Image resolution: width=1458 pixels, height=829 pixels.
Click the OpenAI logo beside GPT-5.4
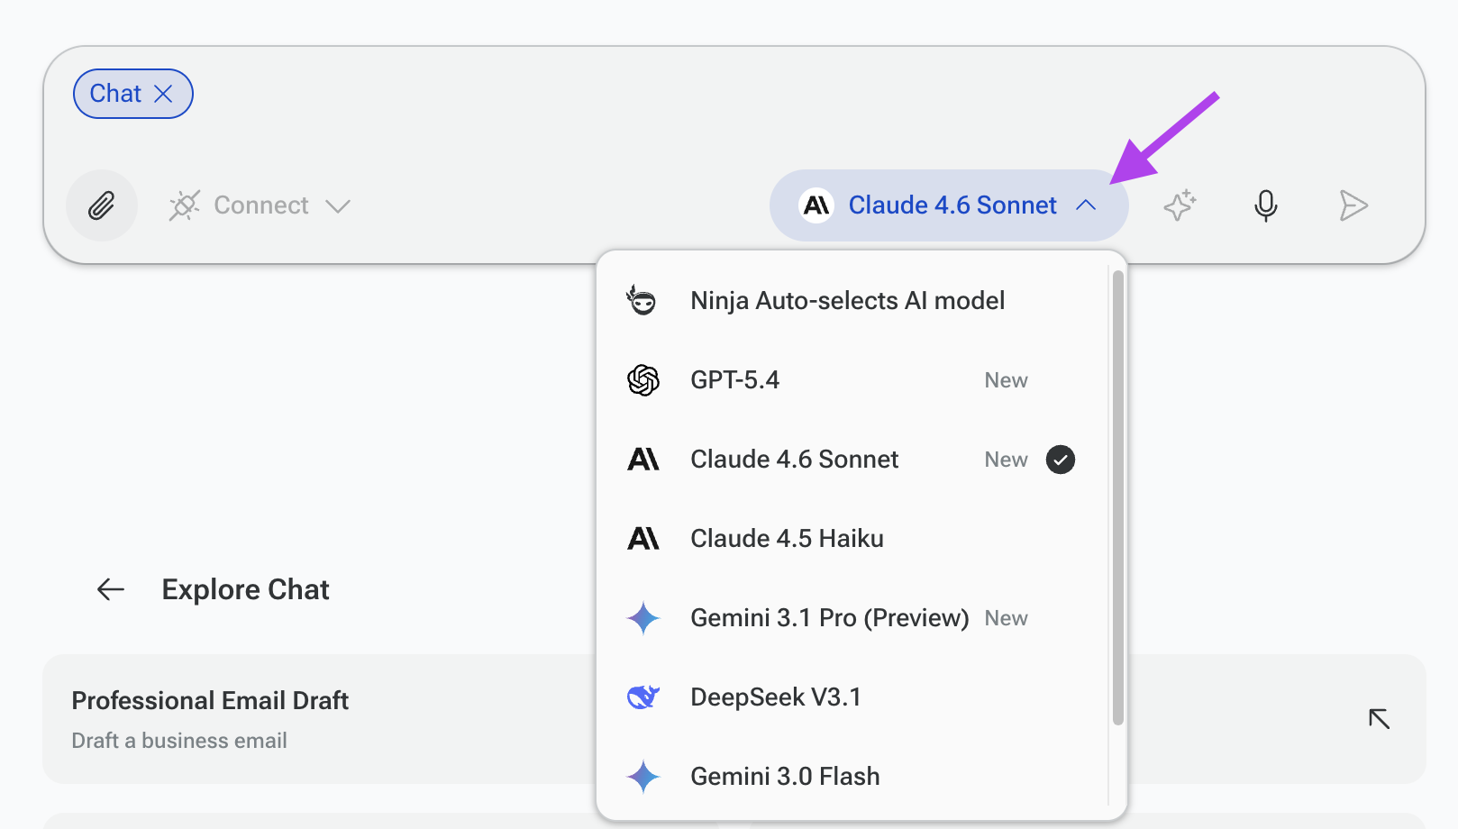point(643,380)
